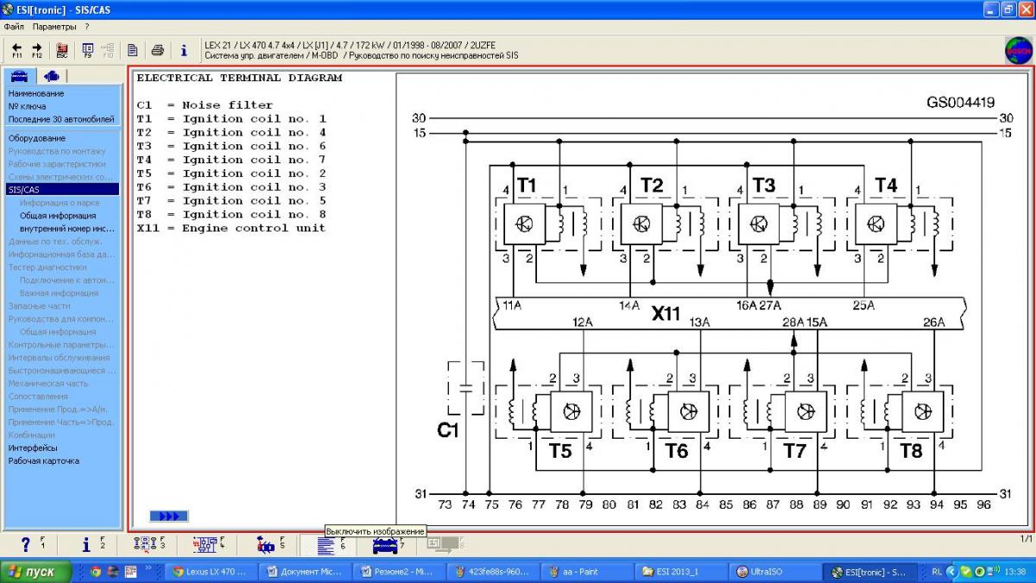
Task: Switch to the car tab in sidebar
Action: 19,76
